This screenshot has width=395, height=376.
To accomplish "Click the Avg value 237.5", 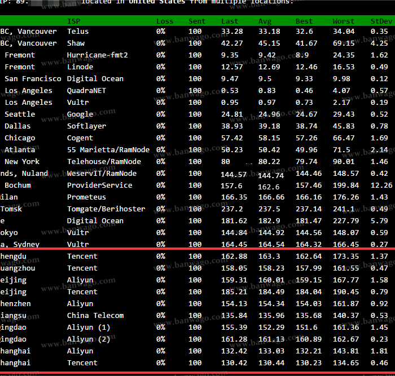I will 269,209.
